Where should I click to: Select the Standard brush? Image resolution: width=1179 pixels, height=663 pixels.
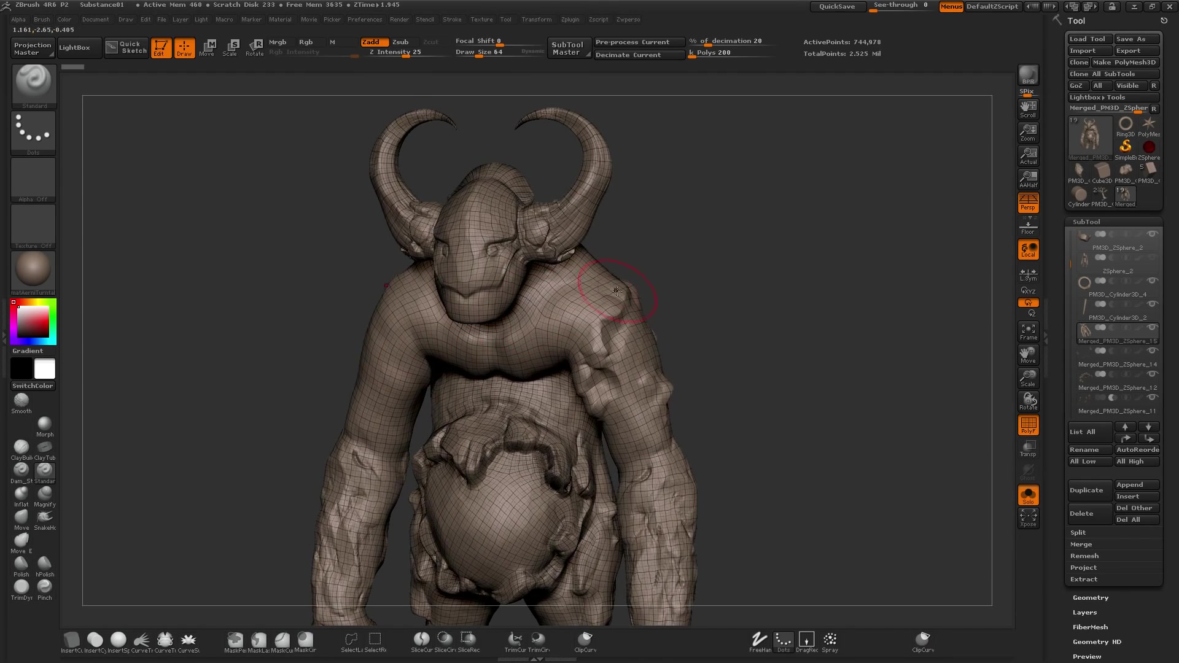click(33, 86)
